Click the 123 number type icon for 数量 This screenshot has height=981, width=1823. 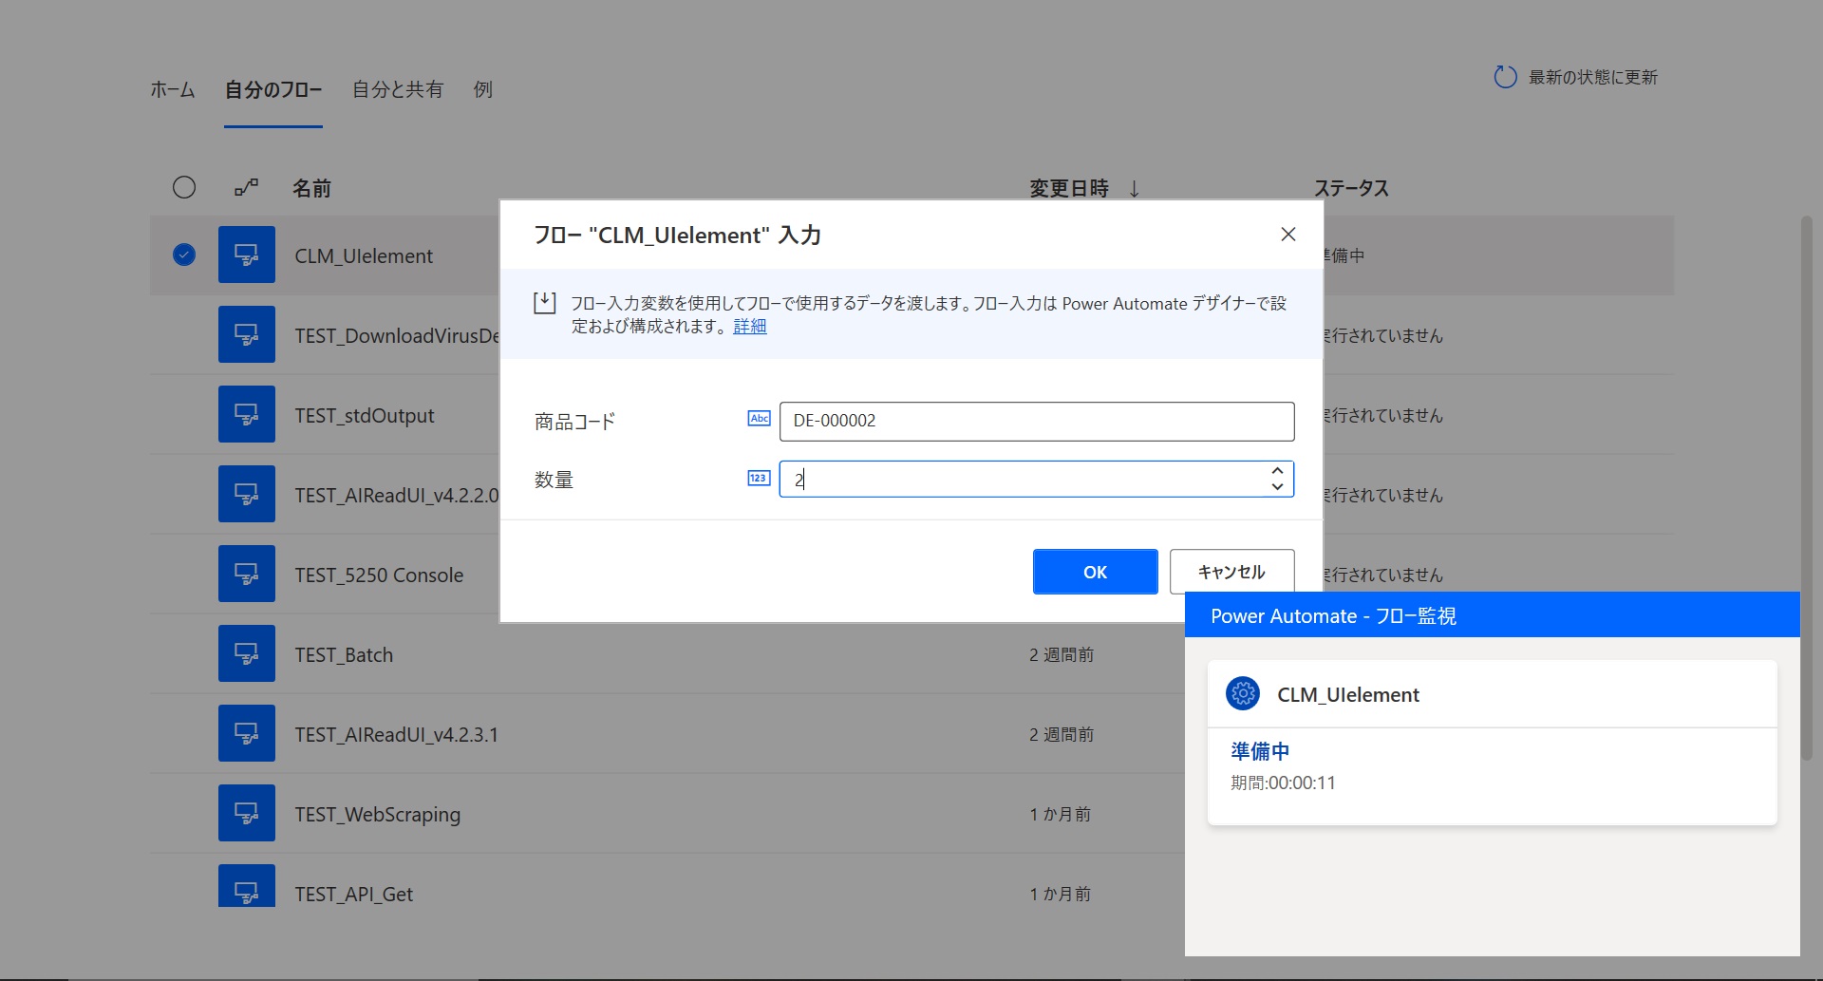(x=759, y=478)
